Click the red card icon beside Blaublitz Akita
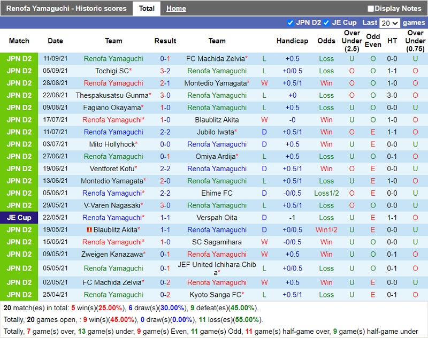 90,230
